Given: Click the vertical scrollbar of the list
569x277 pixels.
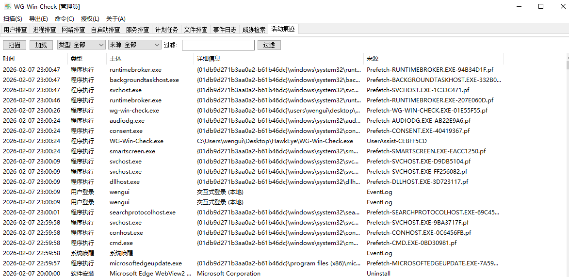Looking at the screenshot, I should 566,146.
